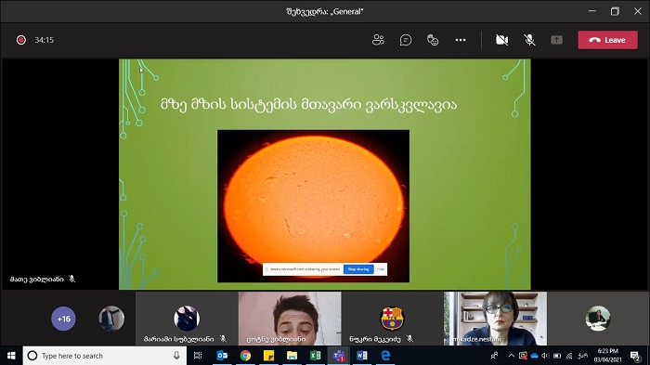Show the +16 additional participants
Image resolution: width=650 pixels, height=365 pixels.
coord(63,319)
